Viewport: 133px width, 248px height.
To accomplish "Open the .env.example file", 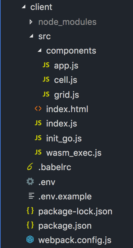I will click(65, 197).
